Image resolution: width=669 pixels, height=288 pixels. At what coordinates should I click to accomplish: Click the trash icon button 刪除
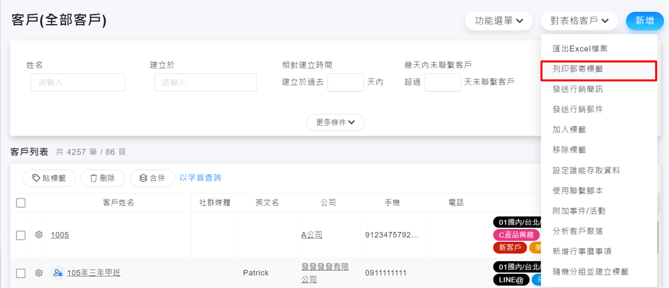[103, 178]
